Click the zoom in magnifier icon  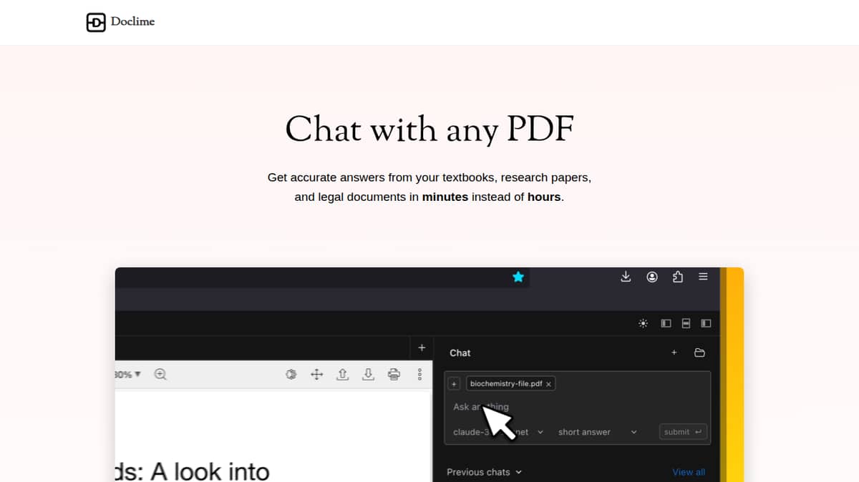tap(160, 374)
